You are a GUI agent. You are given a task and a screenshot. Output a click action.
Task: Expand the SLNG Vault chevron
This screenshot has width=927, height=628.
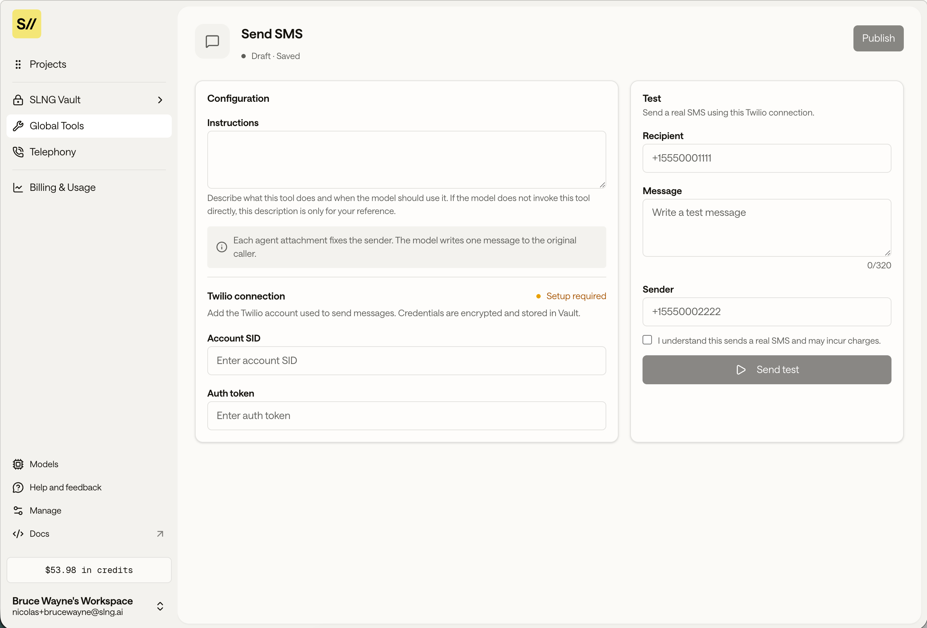pyautogui.click(x=160, y=100)
